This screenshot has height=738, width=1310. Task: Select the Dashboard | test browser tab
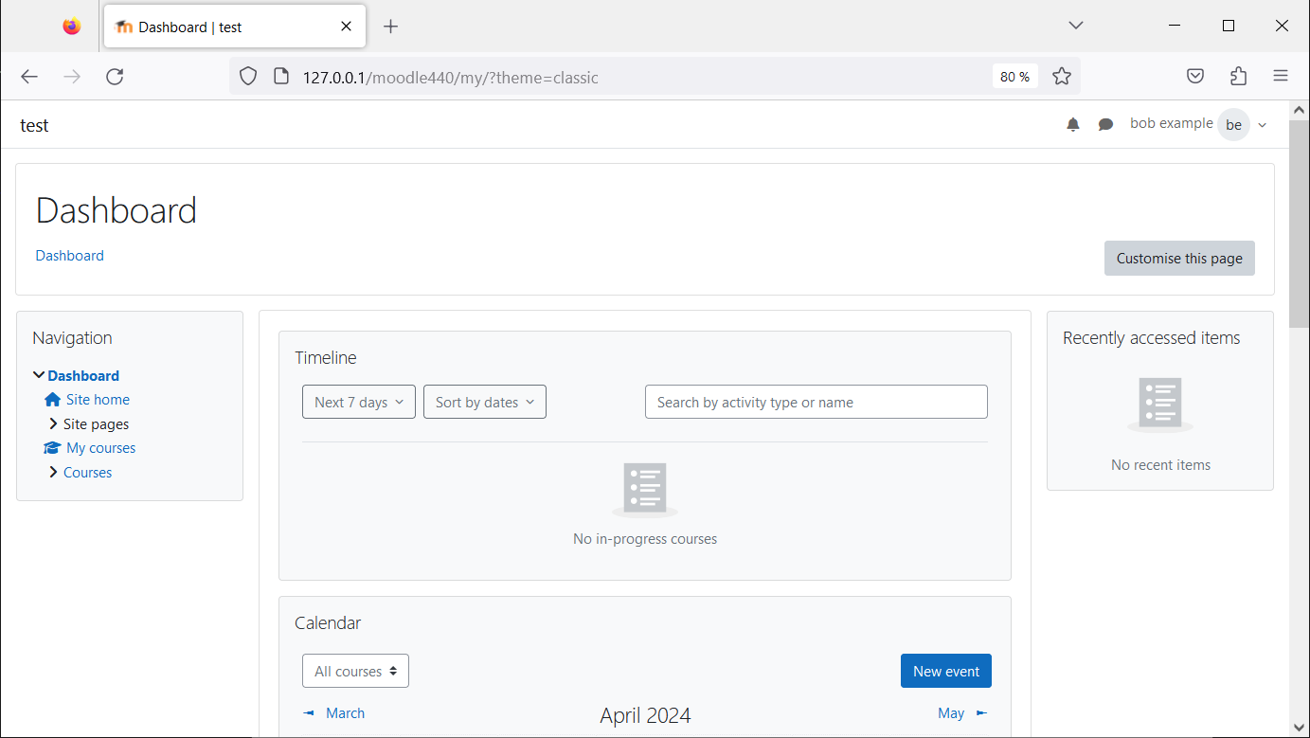coord(234,27)
